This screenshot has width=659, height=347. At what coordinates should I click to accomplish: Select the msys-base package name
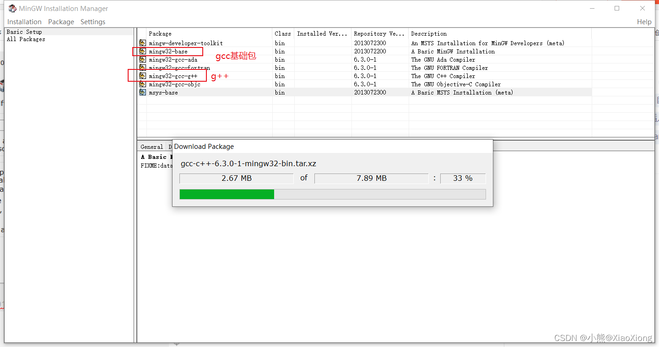click(163, 92)
